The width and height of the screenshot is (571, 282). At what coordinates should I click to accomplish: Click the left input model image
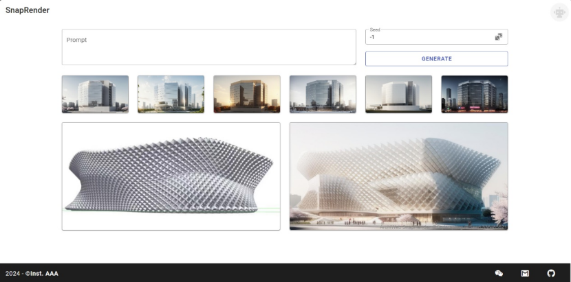pos(171,176)
